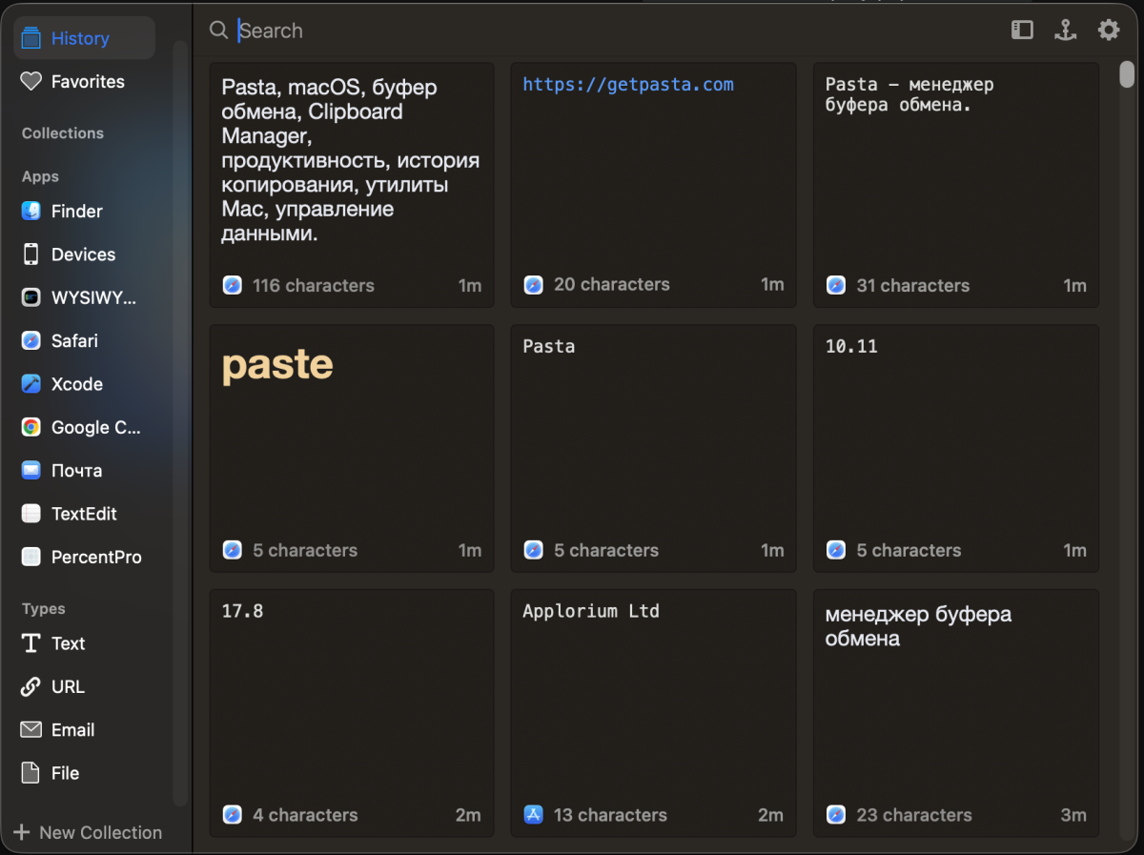The height and width of the screenshot is (855, 1144).
Task: Click the Search input field
Action: tap(610, 31)
